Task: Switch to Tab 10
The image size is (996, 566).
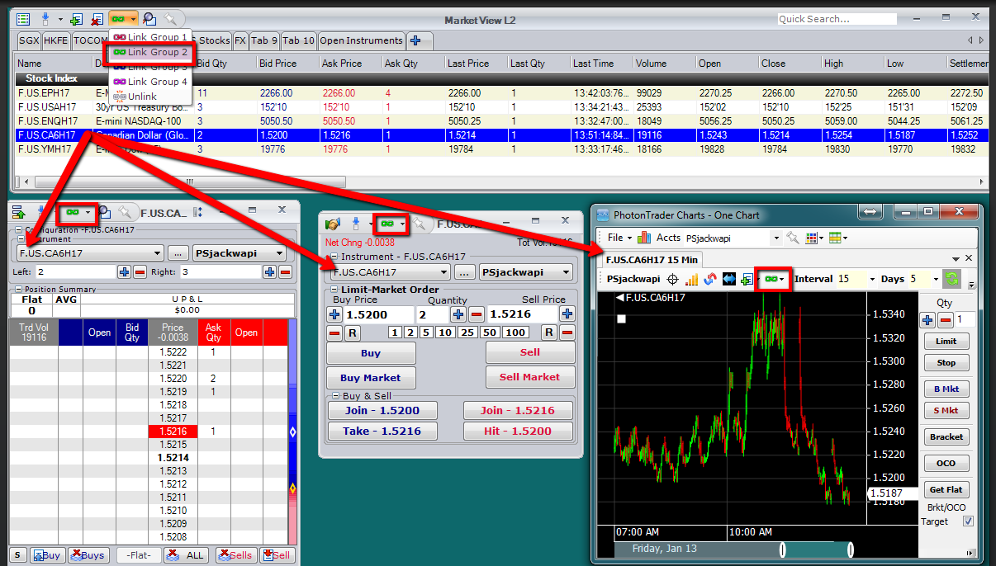Action: (x=299, y=40)
